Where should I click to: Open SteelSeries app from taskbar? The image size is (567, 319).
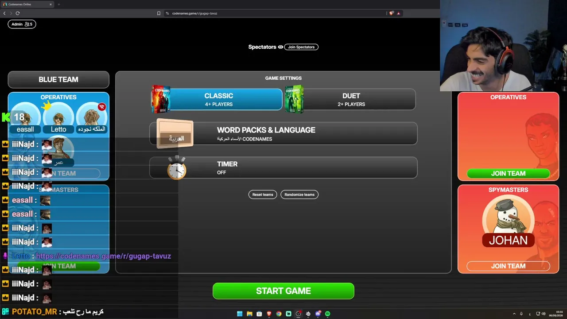(308, 314)
